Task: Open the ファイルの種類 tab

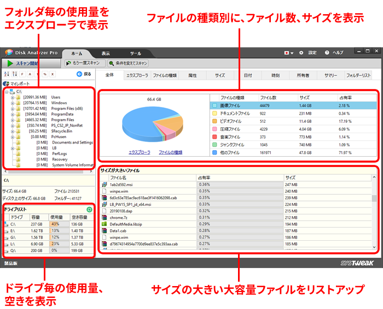Action: point(165,75)
